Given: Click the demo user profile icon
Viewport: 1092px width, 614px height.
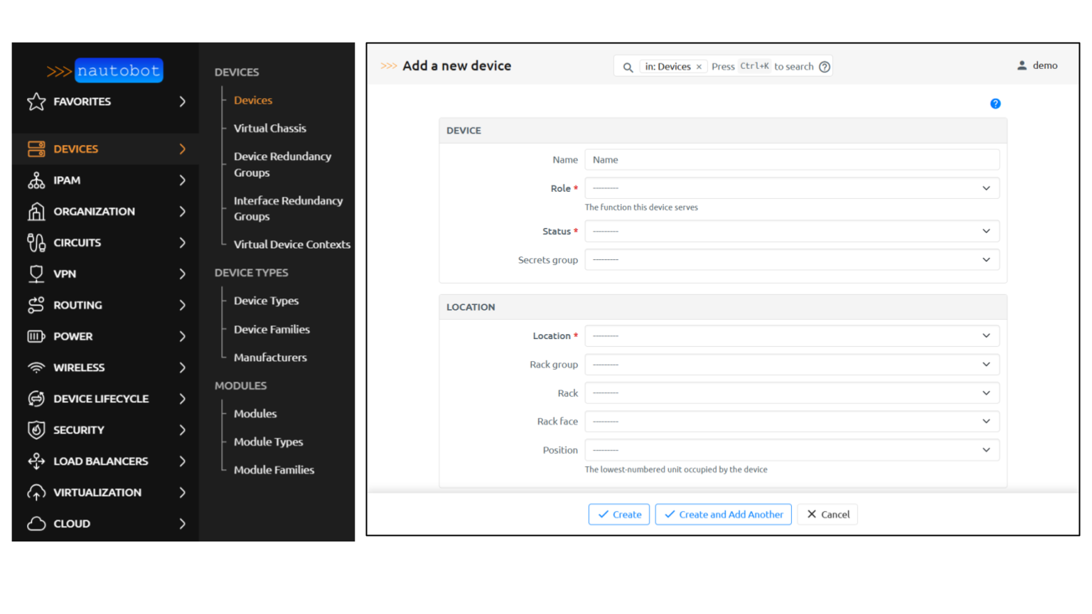Looking at the screenshot, I should tap(1022, 65).
